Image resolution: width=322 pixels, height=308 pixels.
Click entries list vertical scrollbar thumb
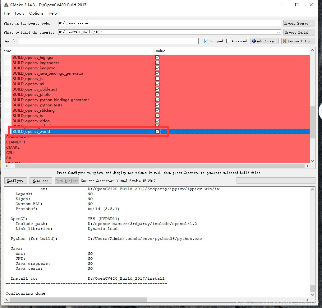pos(312,122)
